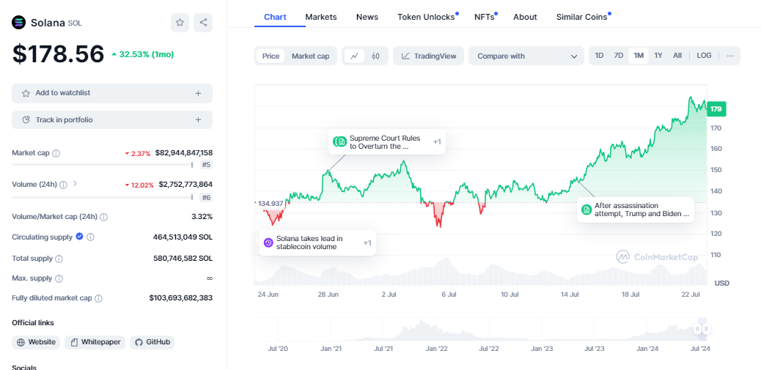Open the Compare with dropdown
This screenshot has width=761, height=370.
526,56
